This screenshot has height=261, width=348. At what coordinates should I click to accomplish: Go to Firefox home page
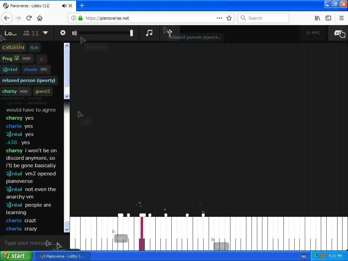pos(40,18)
